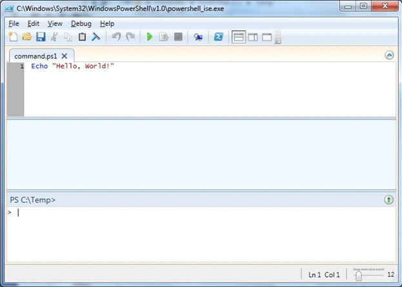Viewport: 402px width, 287px height.
Task: Show script pane on the right layout
Action: click(253, 37)
